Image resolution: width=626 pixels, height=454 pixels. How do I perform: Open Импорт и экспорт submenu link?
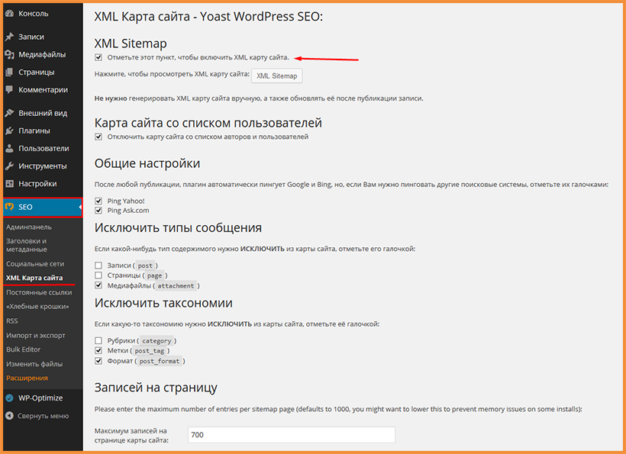pyautogui.click(x=36, y=336)
